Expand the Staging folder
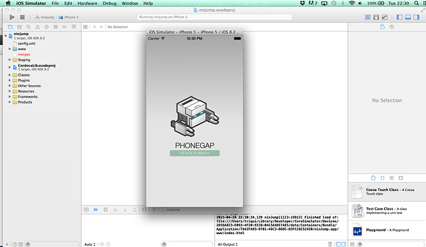This screenshot has width=426, height=247. coord(10,59)
